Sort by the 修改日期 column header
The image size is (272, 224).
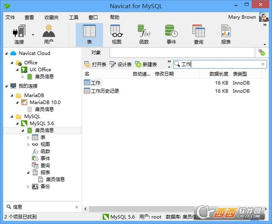point(176,74)
